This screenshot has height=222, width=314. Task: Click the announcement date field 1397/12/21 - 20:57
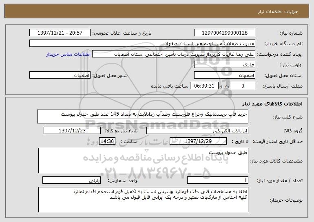tap(60, 33)
